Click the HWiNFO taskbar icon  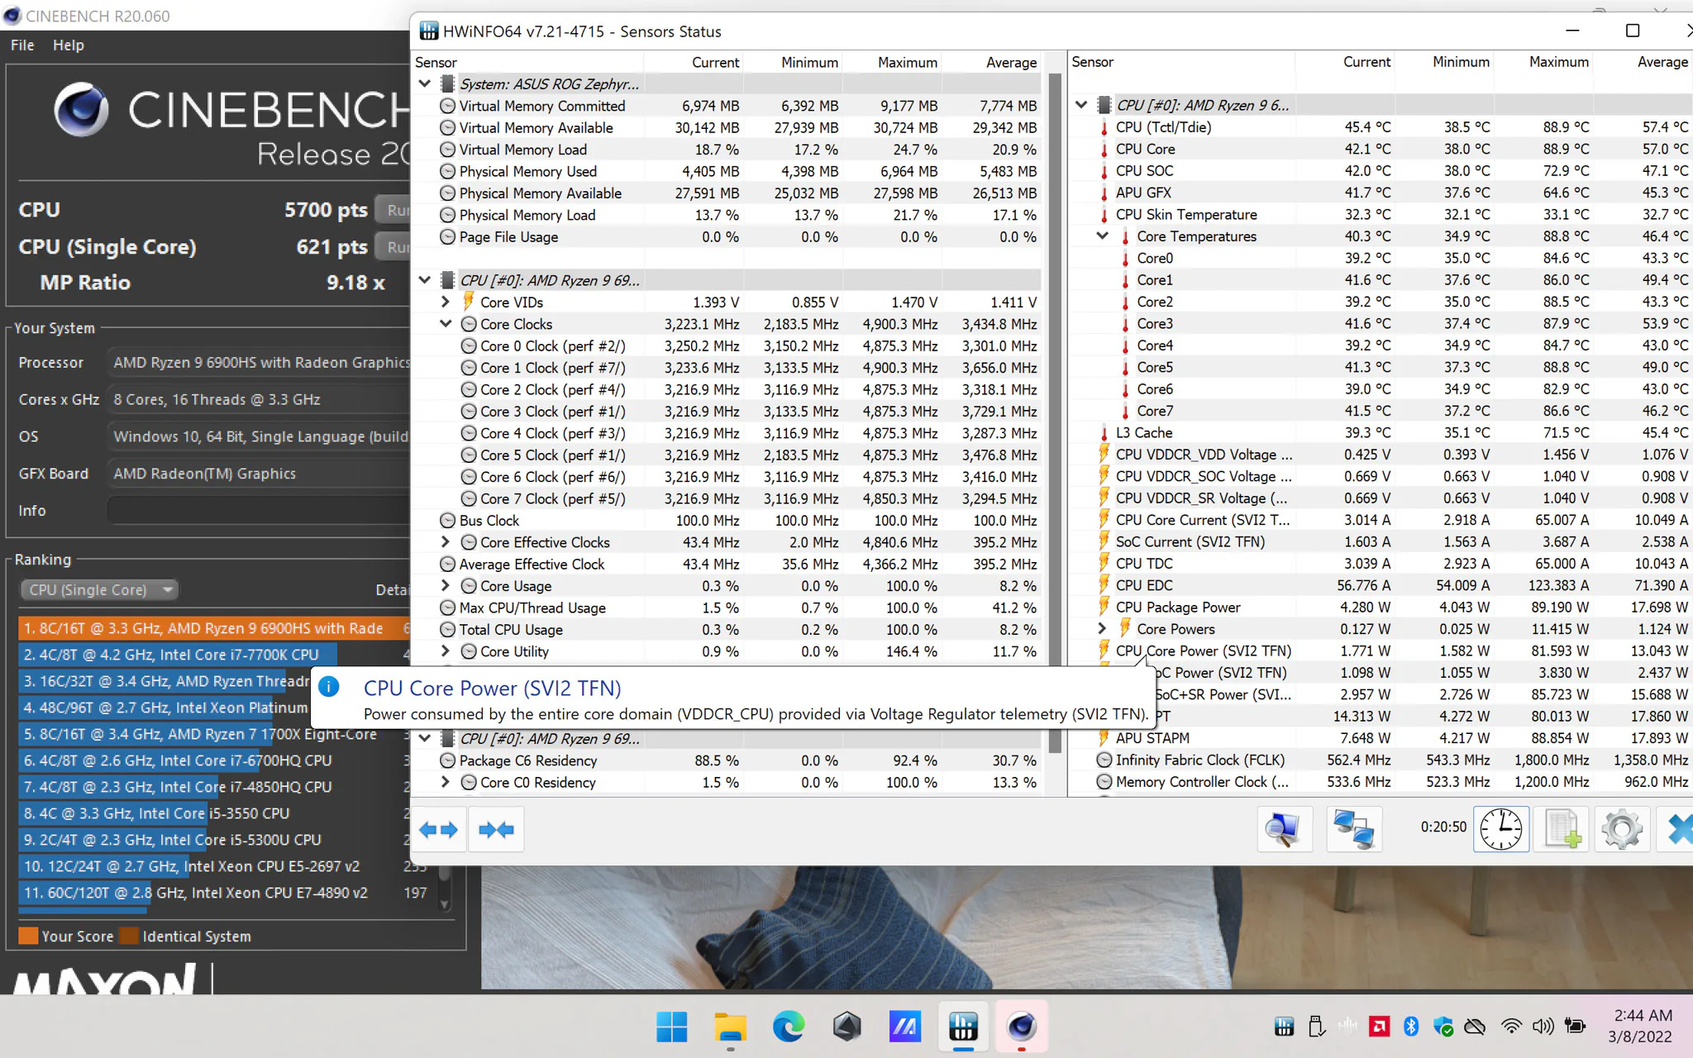coord(963,1027)
